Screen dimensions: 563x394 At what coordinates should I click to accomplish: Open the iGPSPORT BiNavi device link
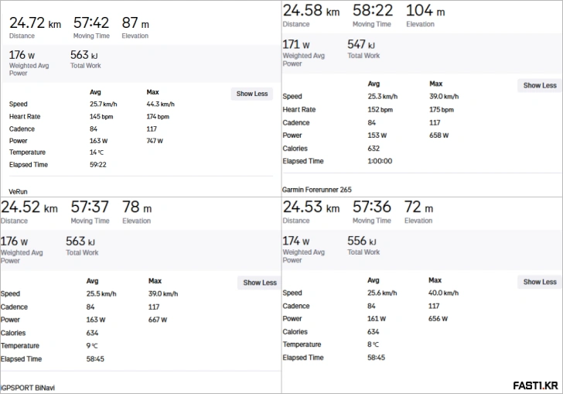coord(28,387)
